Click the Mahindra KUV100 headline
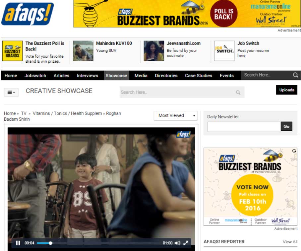Viewport: 301px width, 251px height. (114, 43)
